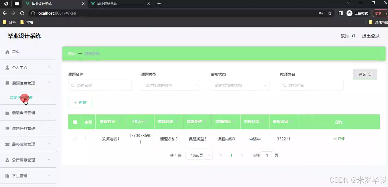Image resolution: width=388 pixels, height=187 pixels.
Task: Click the 前往 page number input field
Action: pos(267,155)
